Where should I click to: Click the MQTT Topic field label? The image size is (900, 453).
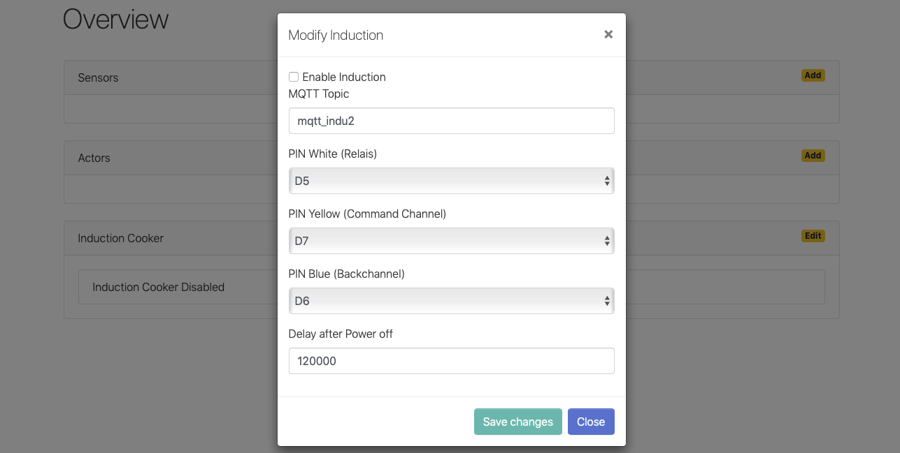(x=318, y=94)
